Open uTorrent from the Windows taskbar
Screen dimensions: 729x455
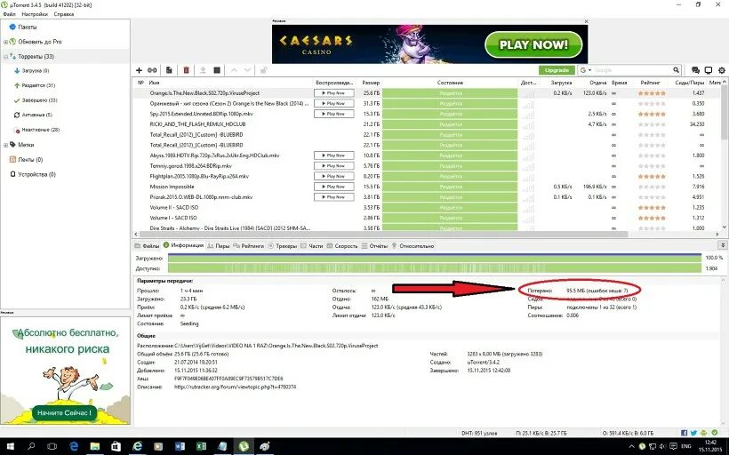[x=244, y=447]
